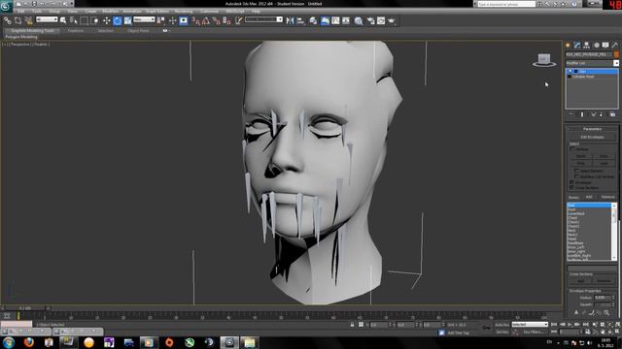Click the Edit Envelopes button

[592, 137]
